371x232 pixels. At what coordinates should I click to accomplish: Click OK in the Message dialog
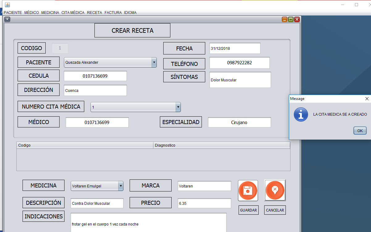tap(360, 131)
